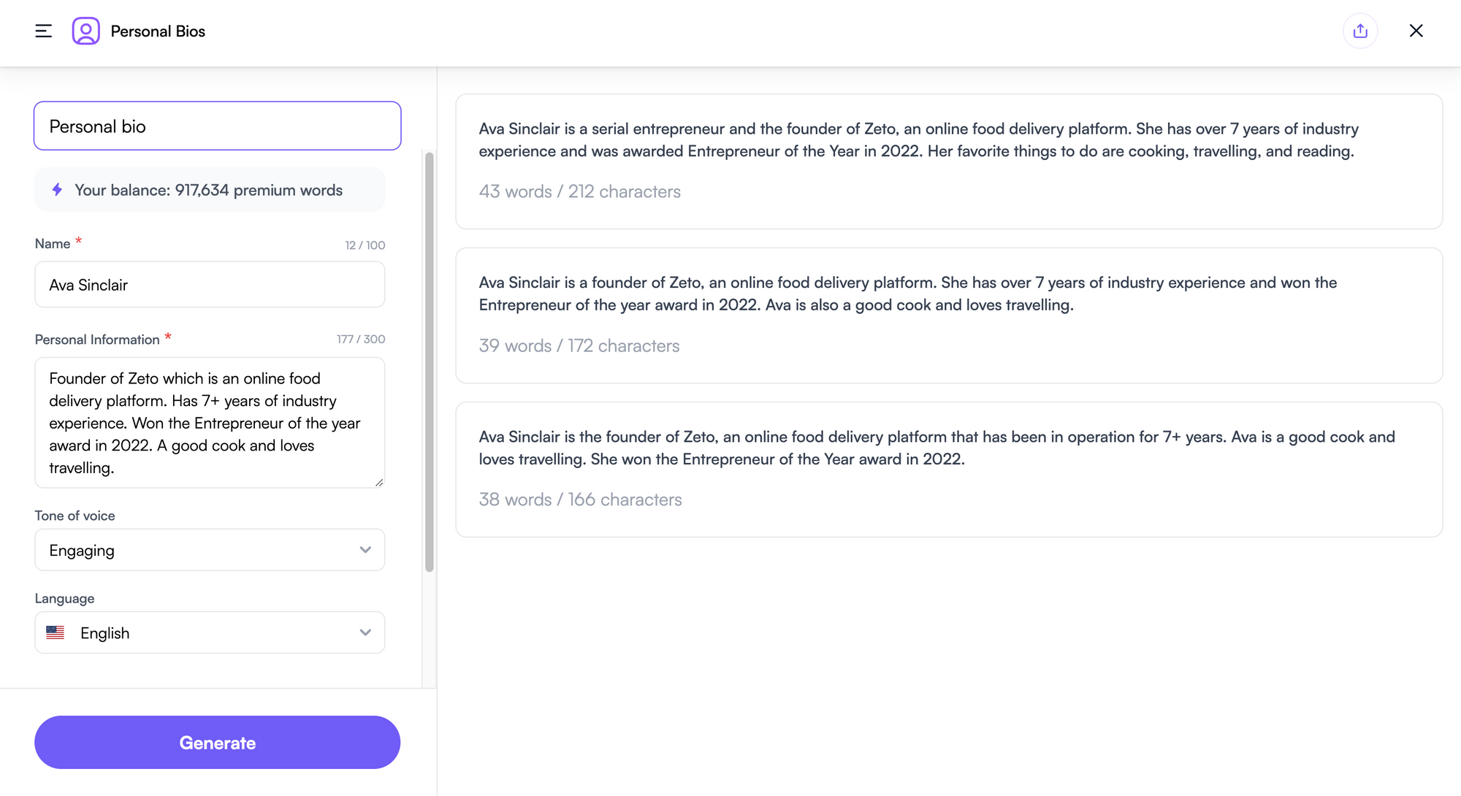This screenshot has width=1461, height=796.
Task: Click the Personal Bios title in the header
Action: click(158, 31)
